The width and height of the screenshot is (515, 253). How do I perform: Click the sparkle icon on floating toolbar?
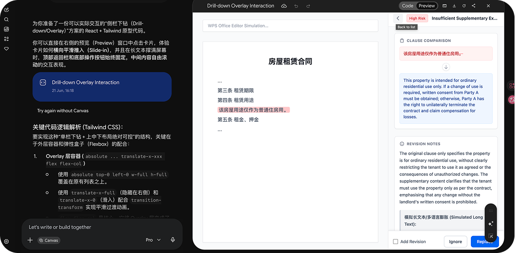pyautogui.click(x=490, y=224)
